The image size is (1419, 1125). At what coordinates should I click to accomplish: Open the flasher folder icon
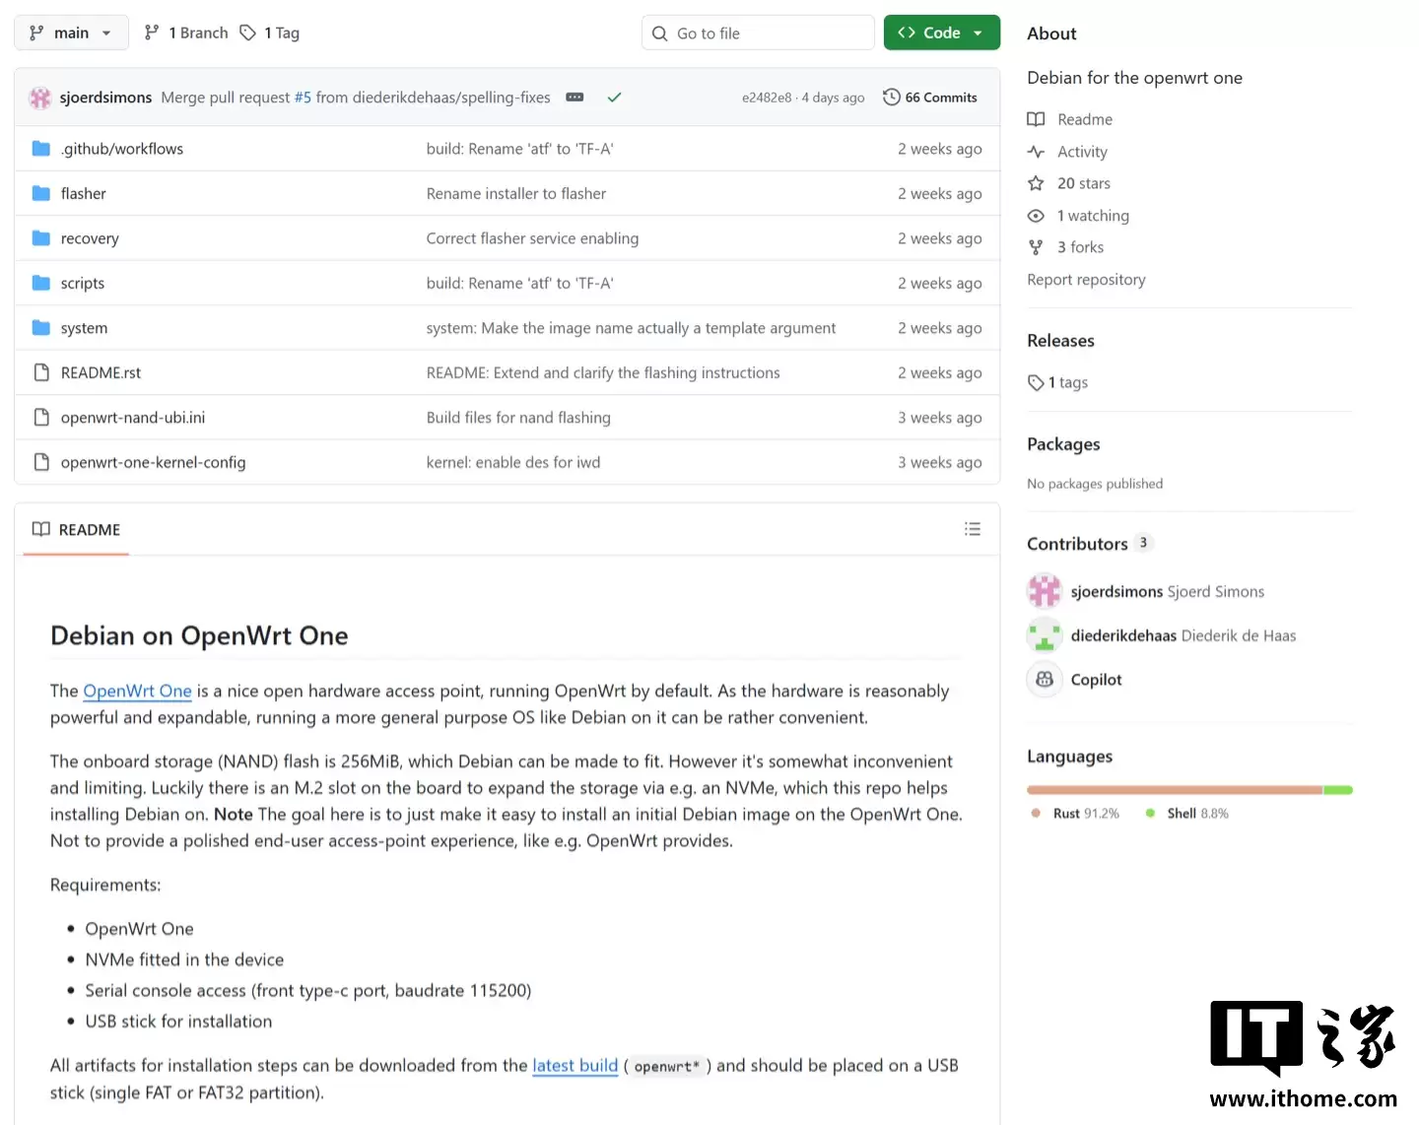41,194
